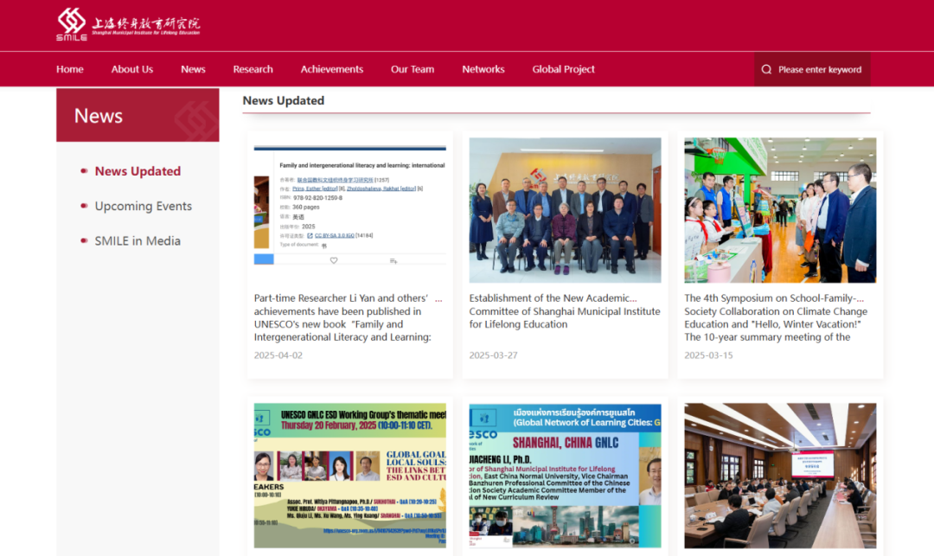The image size is (934, 556).
Task: Read the New Academic Committee establishment article
Action: [564, 311]
